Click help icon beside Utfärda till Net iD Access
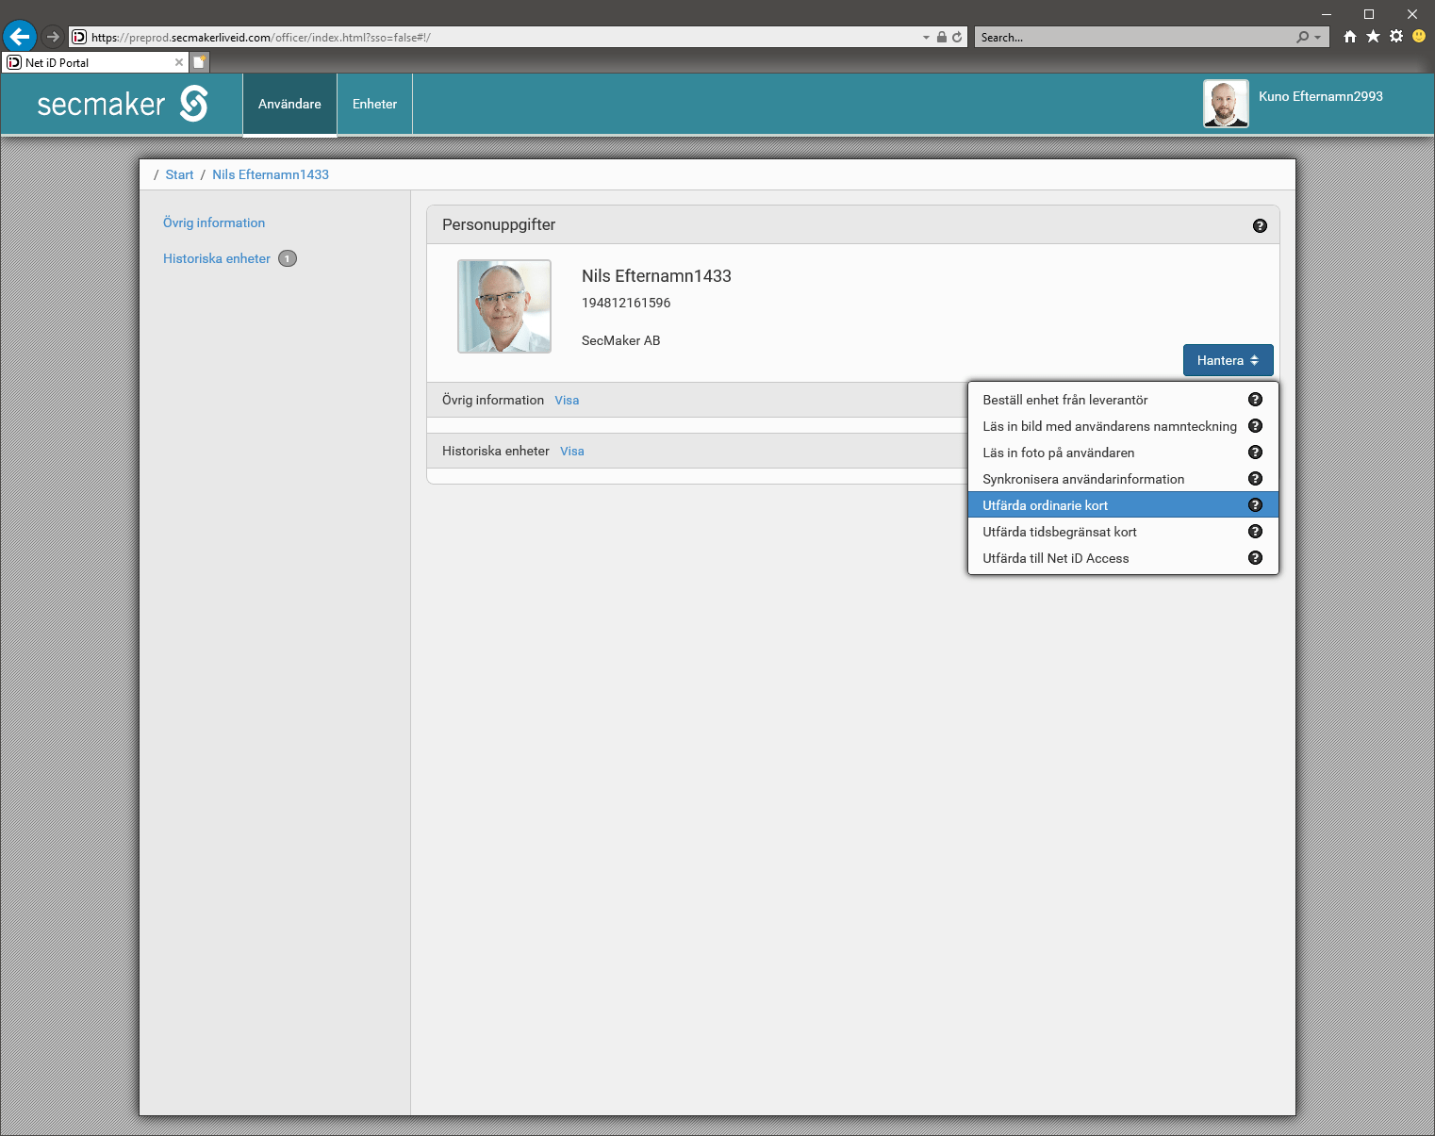 pos(1255,558)
